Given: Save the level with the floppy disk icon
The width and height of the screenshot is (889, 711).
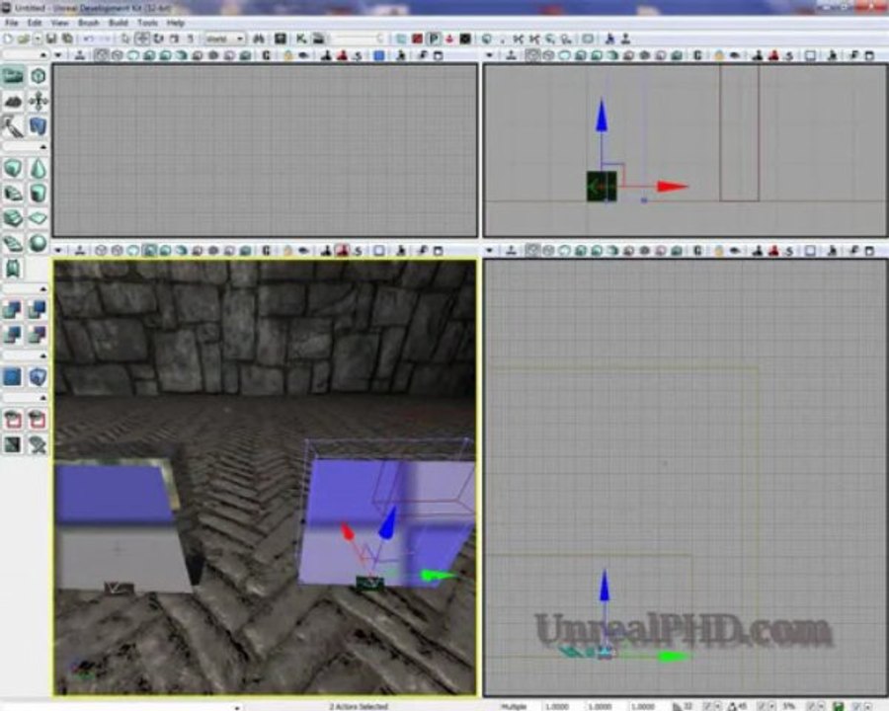Looking at the screenshot, I should click(x=51, y=39).
